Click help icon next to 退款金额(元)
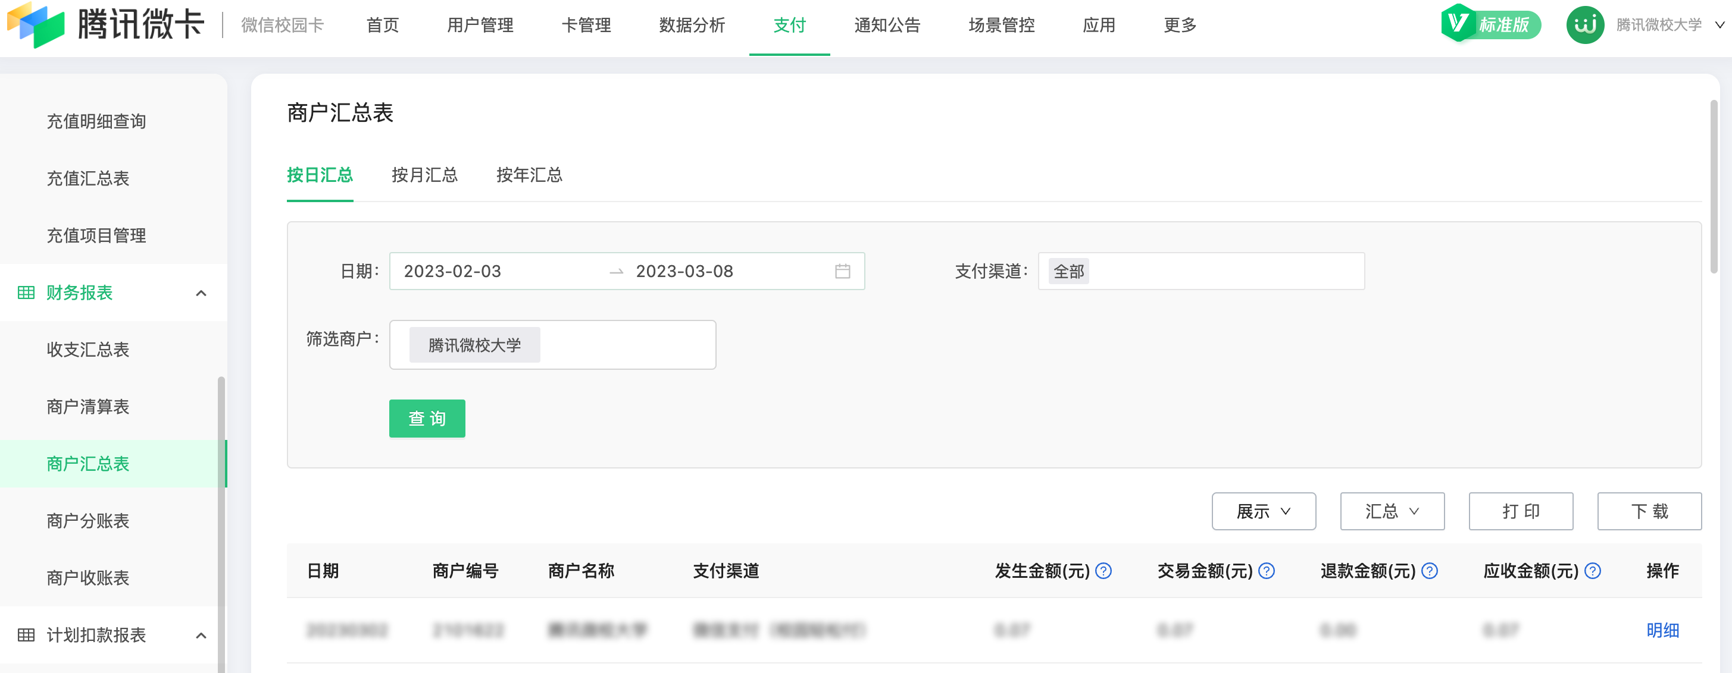Screen dimensions: 1732x673 click(1430, 571)
